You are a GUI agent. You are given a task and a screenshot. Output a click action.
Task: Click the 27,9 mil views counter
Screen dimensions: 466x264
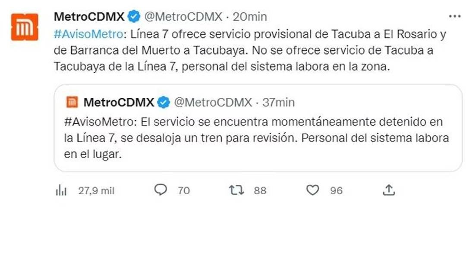[x=97, y=190]
